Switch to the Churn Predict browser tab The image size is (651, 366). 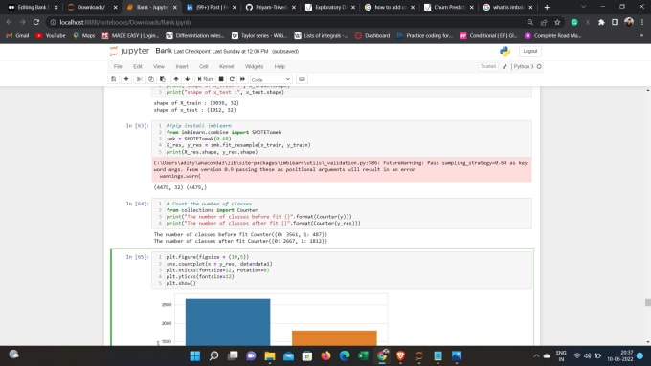coord(449,7)
